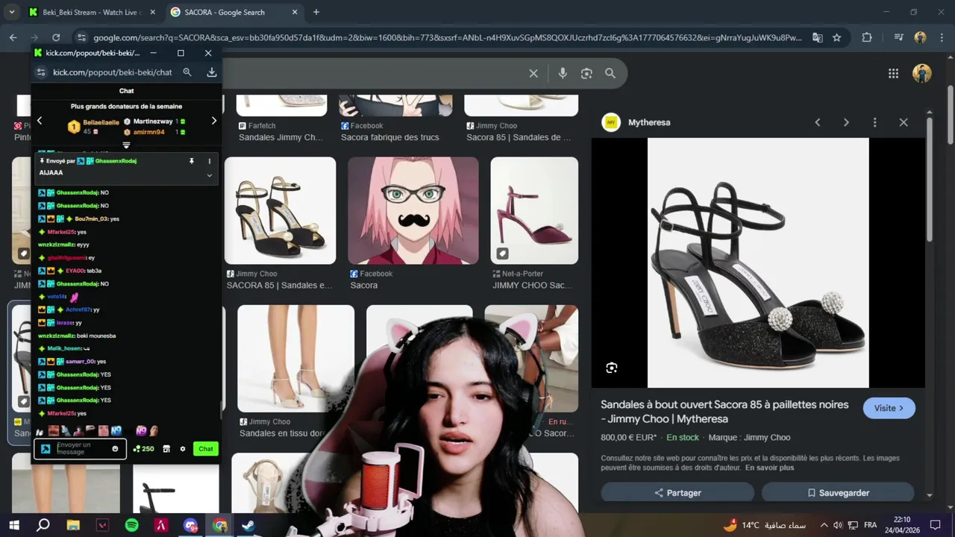955x537 pixels.
Task: Reload the Google Search page
Action: point(56,37)
